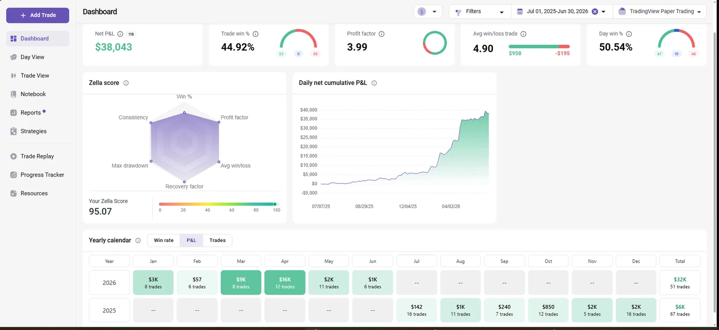This screenshot has height=330, width=719.
Task: Click the Profit factor info icon
Action: (x=382, y=34)
